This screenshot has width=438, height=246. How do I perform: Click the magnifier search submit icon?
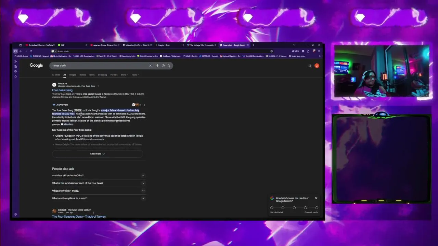[x=169, y=66]
